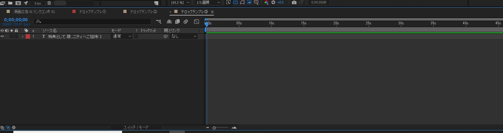The height and width of the screenshot is (133, 503).
Task: Click the video eye column header
Action: point(2,31)
